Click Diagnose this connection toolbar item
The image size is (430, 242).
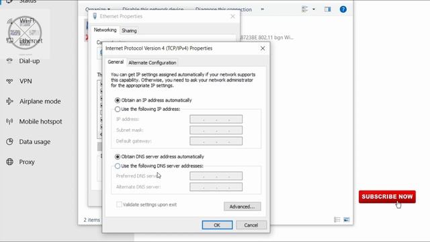224,9
